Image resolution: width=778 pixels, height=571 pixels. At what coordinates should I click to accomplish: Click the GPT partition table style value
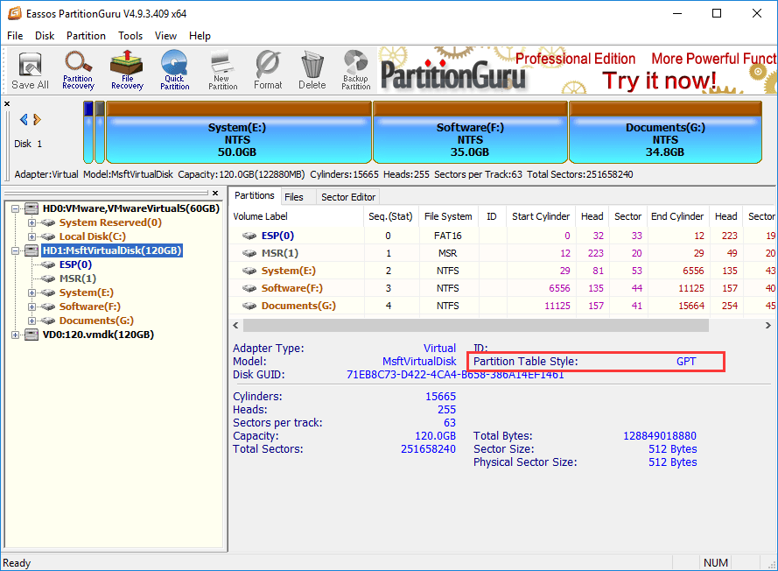(x=686, y=362)
